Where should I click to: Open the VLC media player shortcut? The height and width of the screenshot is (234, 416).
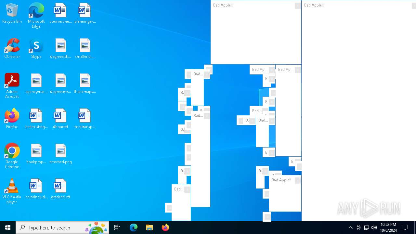[12, 191]
